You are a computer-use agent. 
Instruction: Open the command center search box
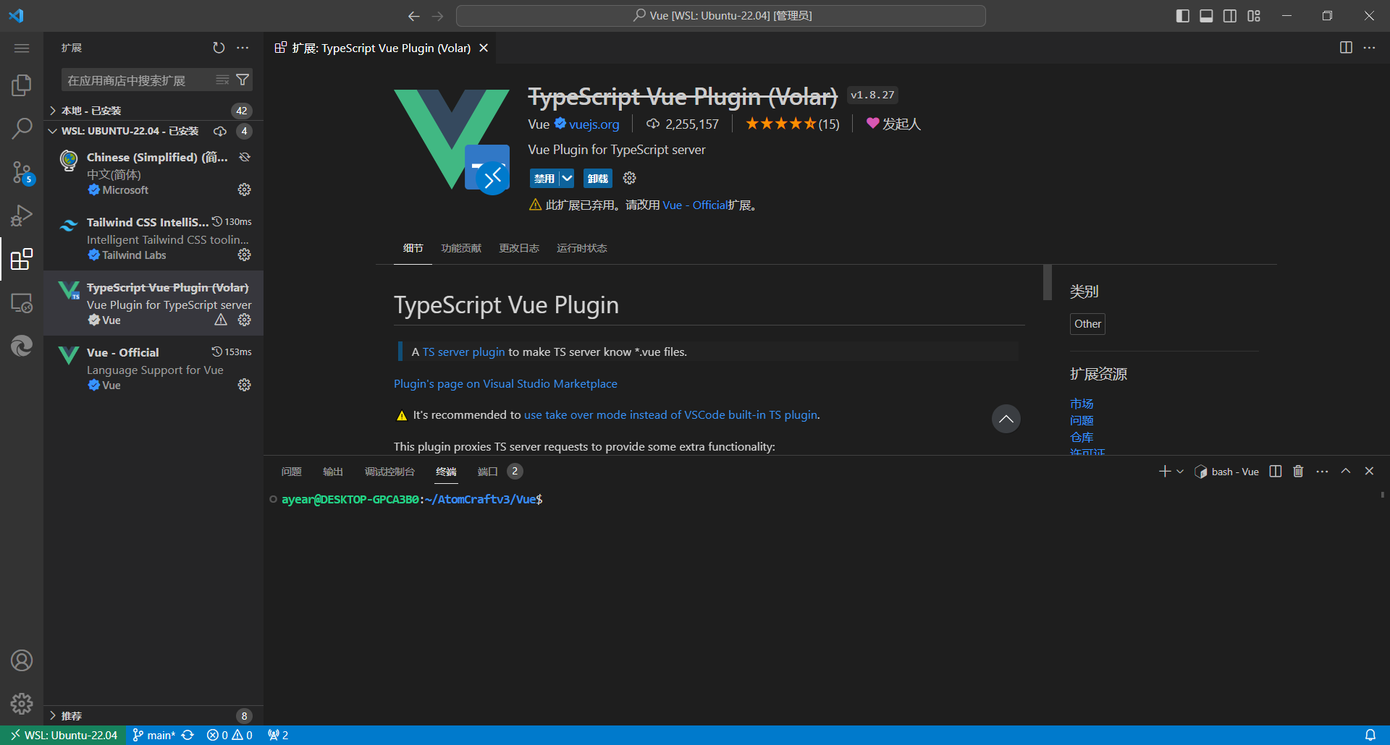point(721,16)
